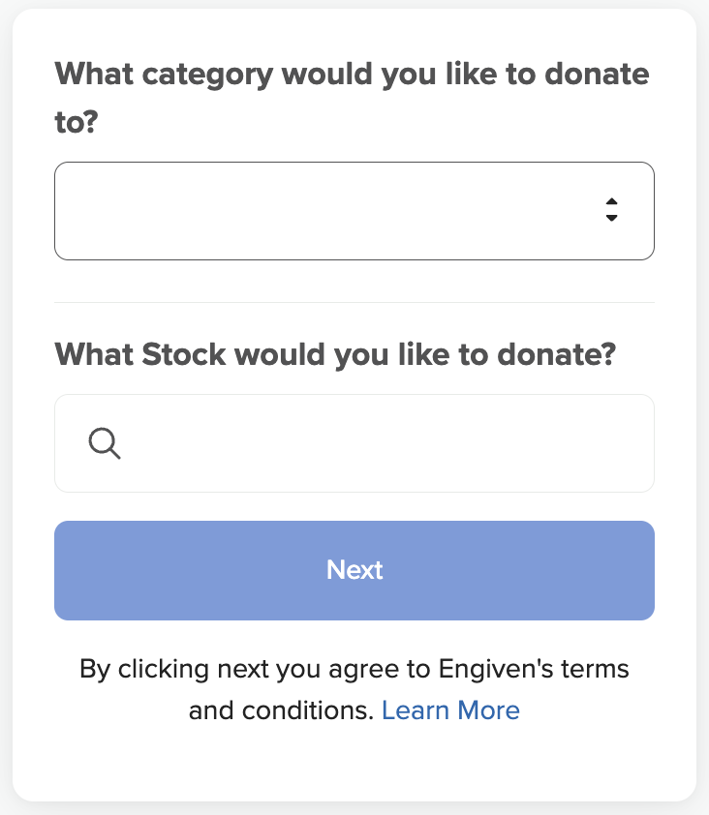The width and height of the screenshot is (709, 815).
Task: Open the Learn More link
Action: pos(450,710)
